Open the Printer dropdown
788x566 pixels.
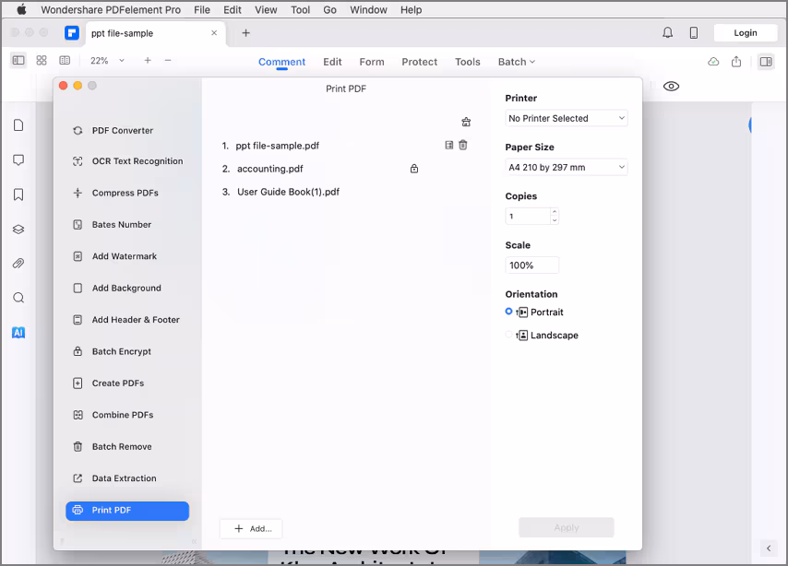point(567,118)
